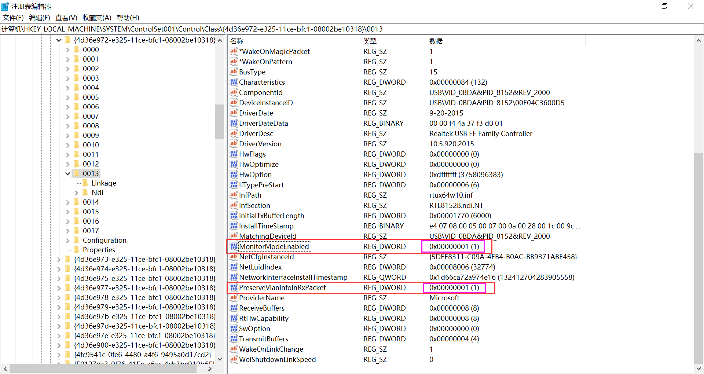
Task: Select the DeviceInstanceID value name
Action: pos(266,103)
